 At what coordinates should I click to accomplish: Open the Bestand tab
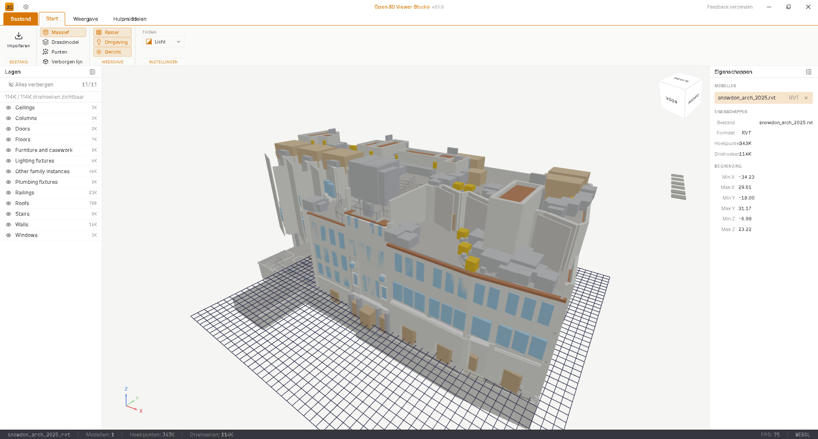[21, 19]
